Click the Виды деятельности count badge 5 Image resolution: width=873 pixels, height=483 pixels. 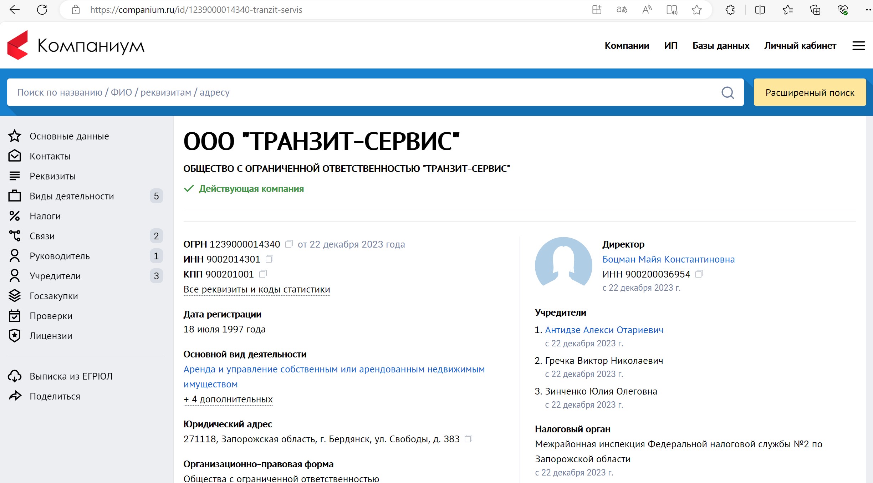[156, 196]
